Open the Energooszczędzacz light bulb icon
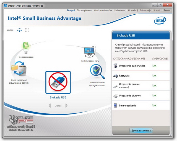 pos(26,48)
